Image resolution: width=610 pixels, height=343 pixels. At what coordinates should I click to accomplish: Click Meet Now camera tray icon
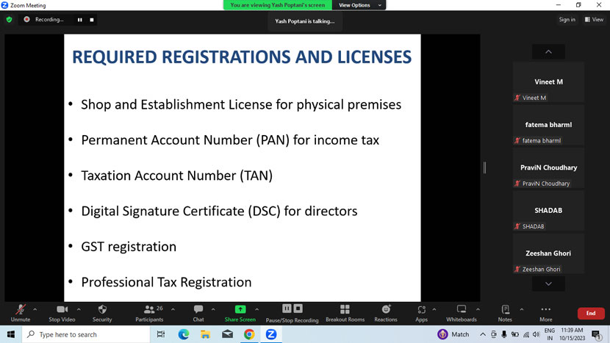(x=494, y=334)
